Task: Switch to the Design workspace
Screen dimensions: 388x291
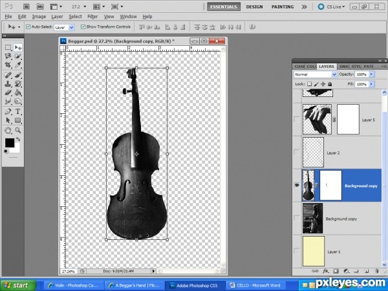Action: (x=254, y=6)
